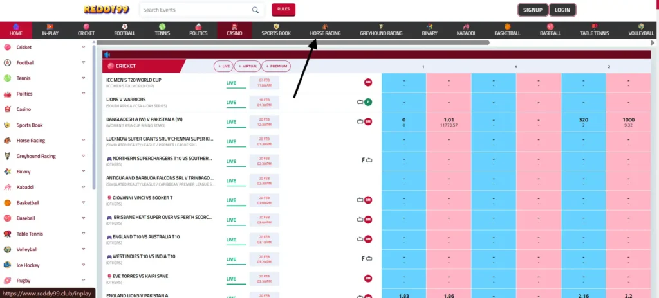Expand the Football sidebar section

coord(83,62)
